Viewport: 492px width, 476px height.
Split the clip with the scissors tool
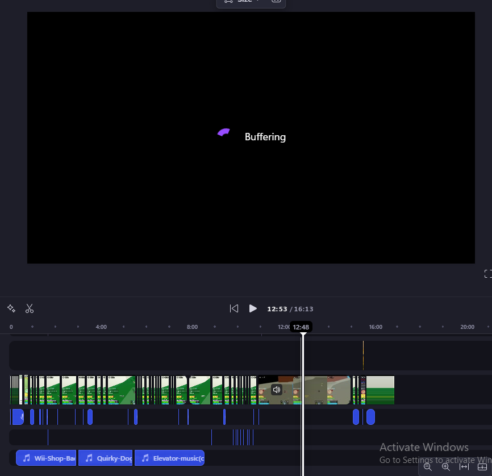(x=30, y=308)
